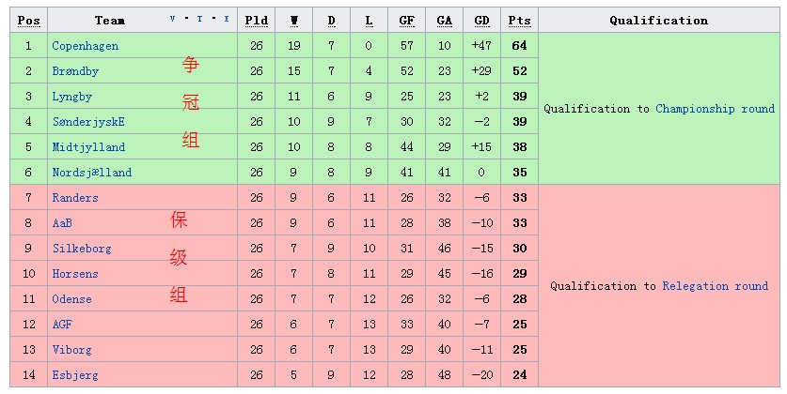Click the 'T' talk template link
Viewport: 787px width, 394px height.
pyautogui.click(x=199, y=20)
